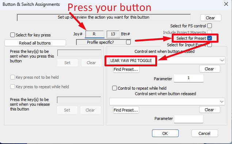The image size is (232, 144).
Task: Click the Joy# field showing R
Action: point(94,34)
